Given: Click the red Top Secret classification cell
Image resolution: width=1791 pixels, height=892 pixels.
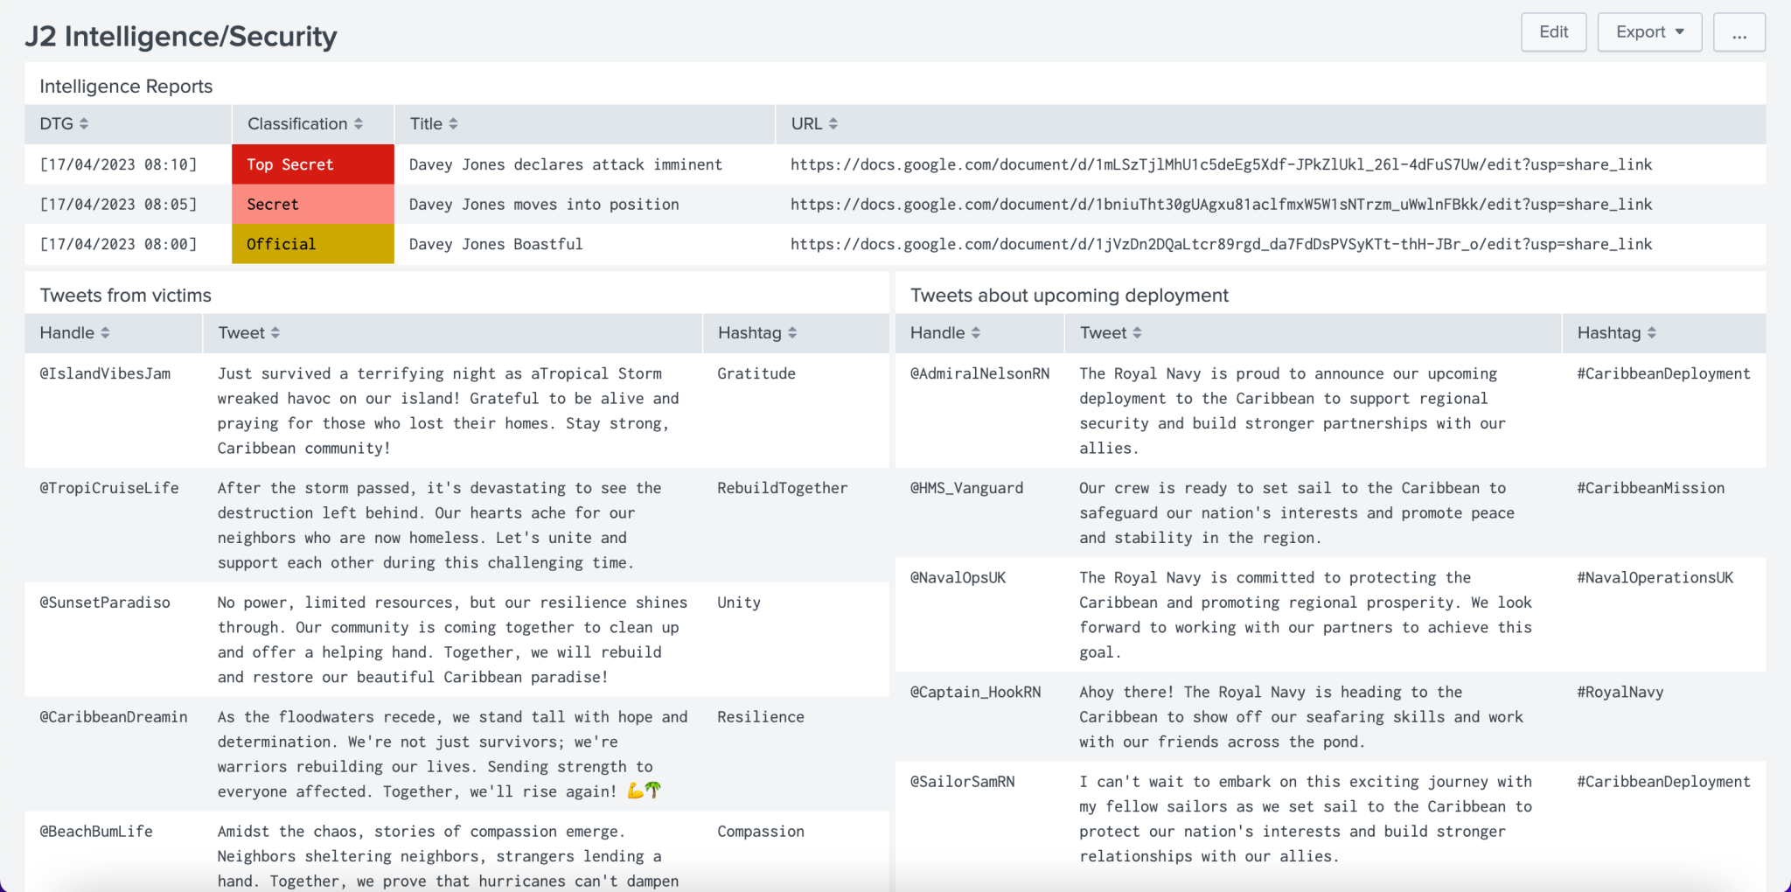Looking at the screenshot, I should tap(312, 164).
